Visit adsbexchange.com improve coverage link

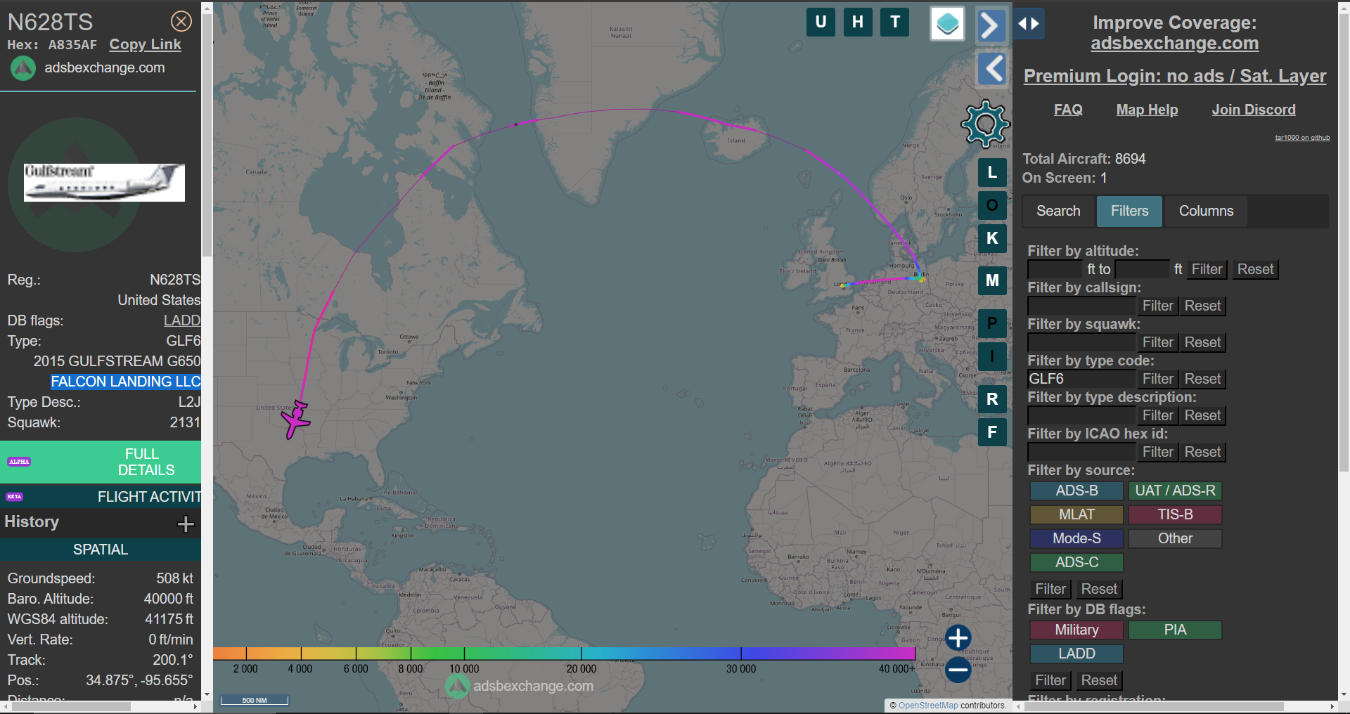point(1174,43)
